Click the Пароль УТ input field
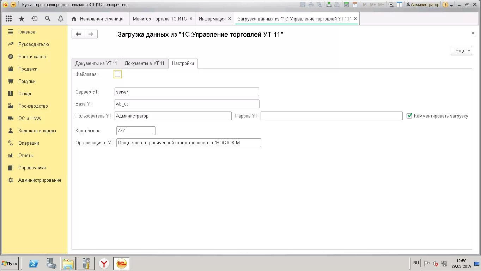 [331, 116]
